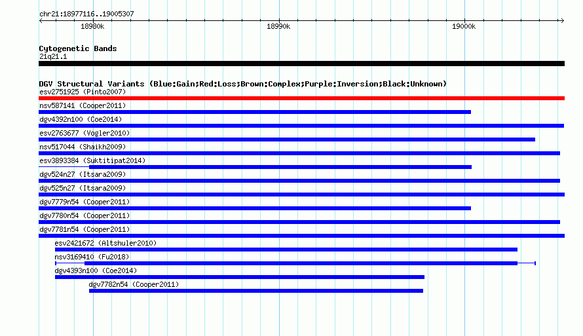Screen dimensions: 583x336
Task: Click the esv3893384 (Suktitipat2014) label
Action: [x=92, y=160]
